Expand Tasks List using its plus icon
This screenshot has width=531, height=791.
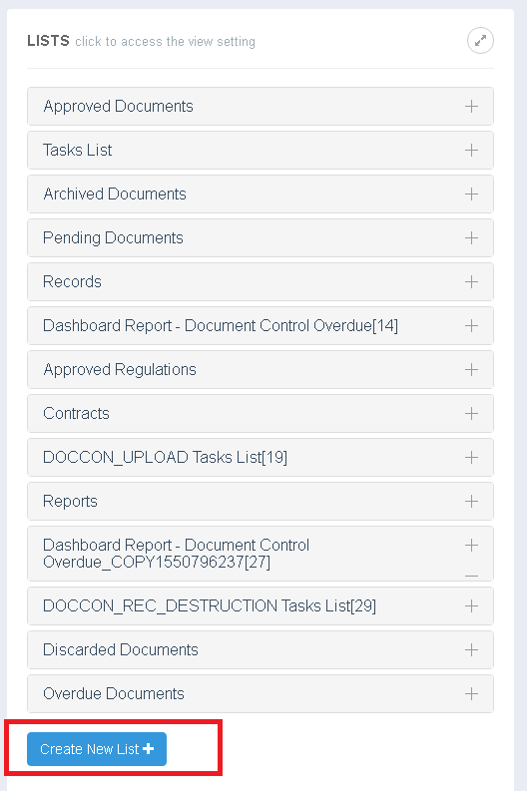(471, 151)
